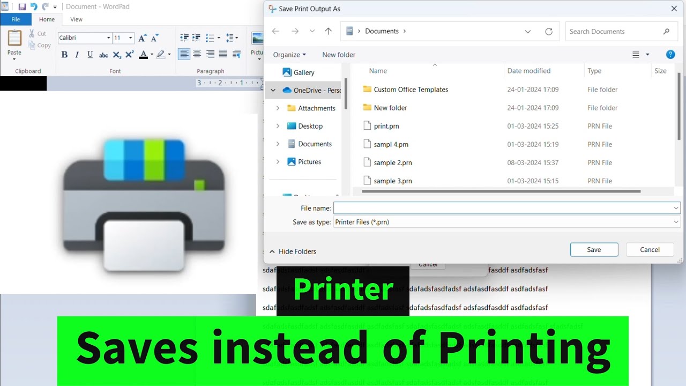The width and height of the screenshot is (686, 386).
Task: Open the Organize menu
Action: [289, 55]
